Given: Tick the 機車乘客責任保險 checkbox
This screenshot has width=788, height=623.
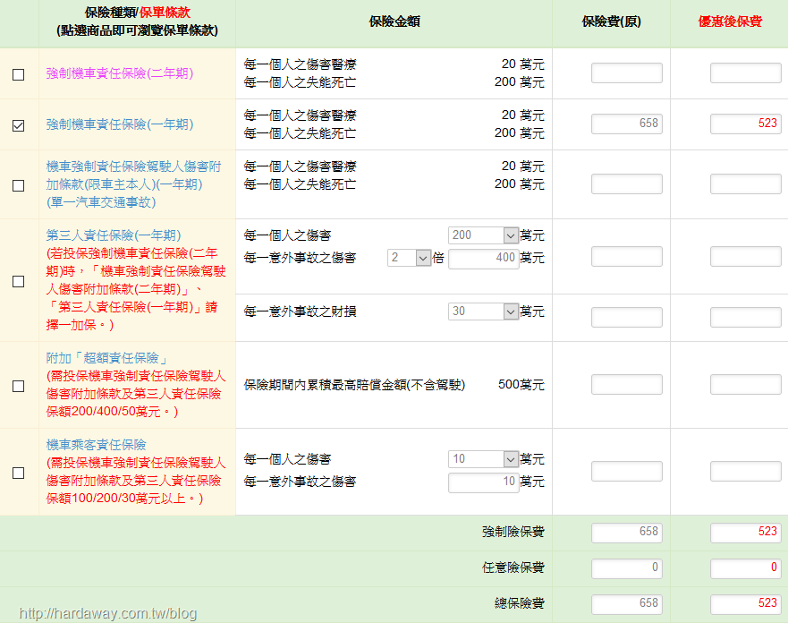Looking at the screenshot, I should point(18,473).
